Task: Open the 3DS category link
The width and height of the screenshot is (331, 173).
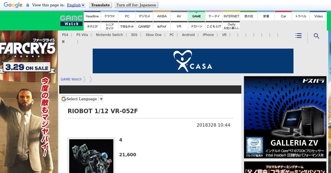Action: (x=134, y=35)
